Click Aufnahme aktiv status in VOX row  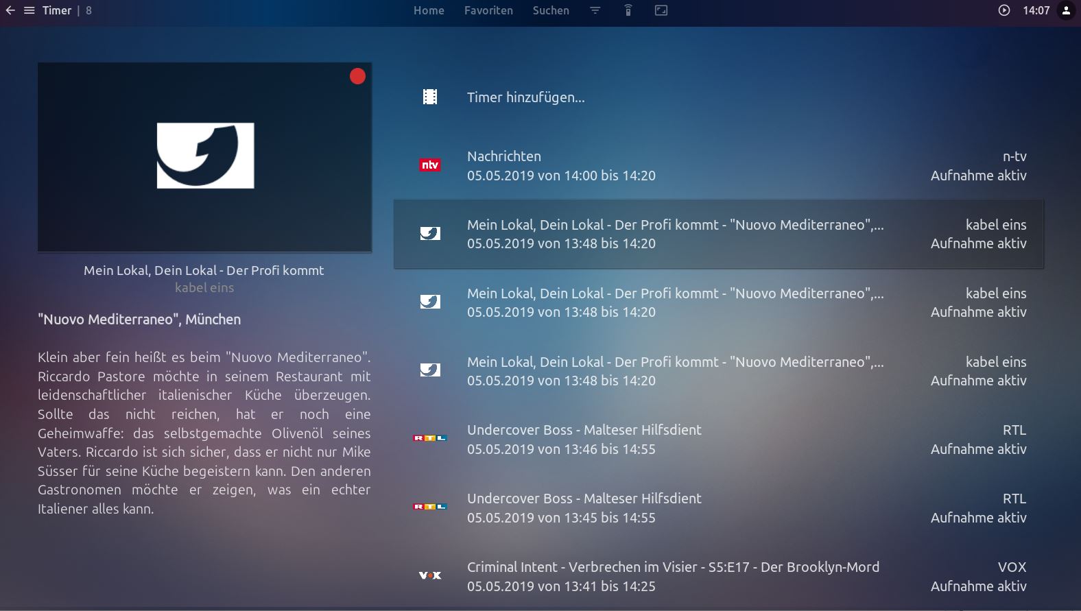point(978,586)
